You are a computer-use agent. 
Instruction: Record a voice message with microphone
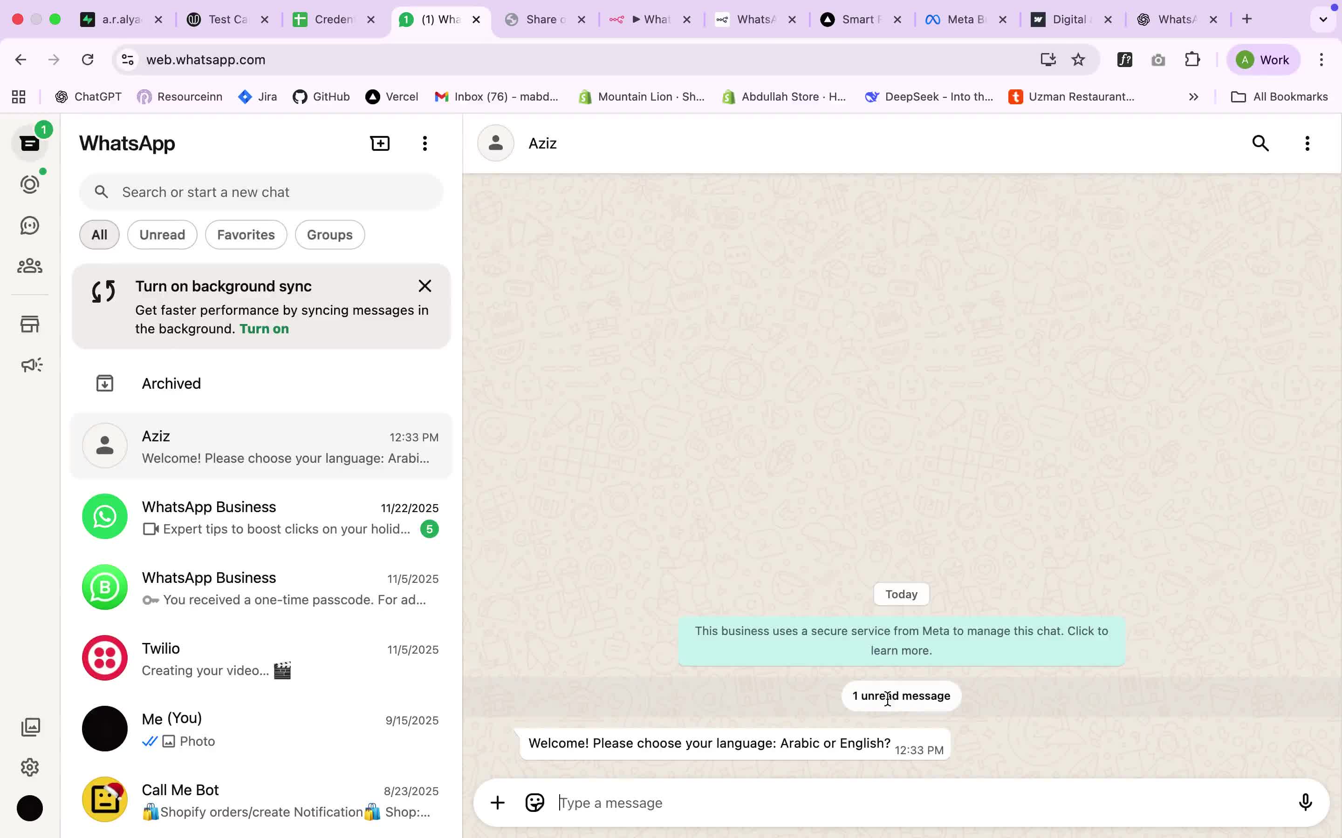pos(1305,803)
